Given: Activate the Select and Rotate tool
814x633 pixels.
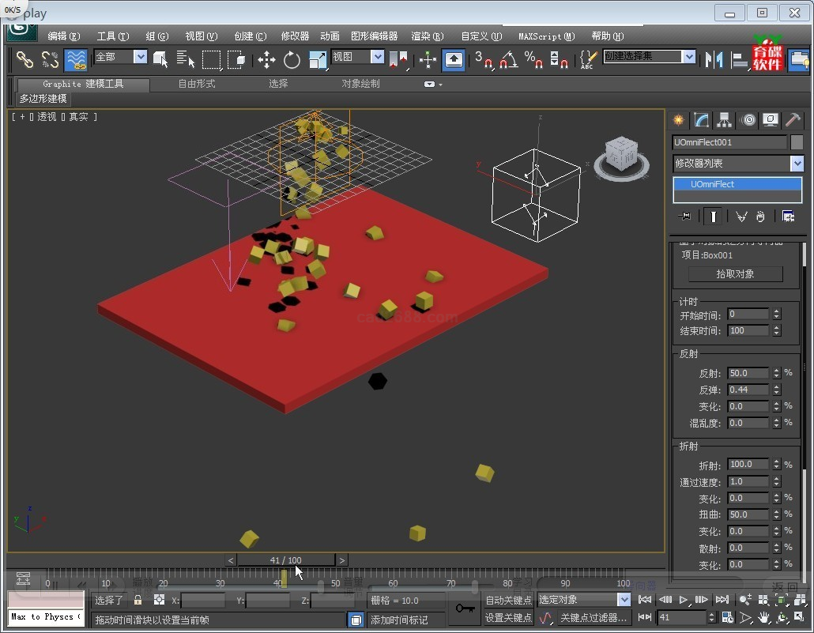Looking at the screenshot, I should coord(292,59).
